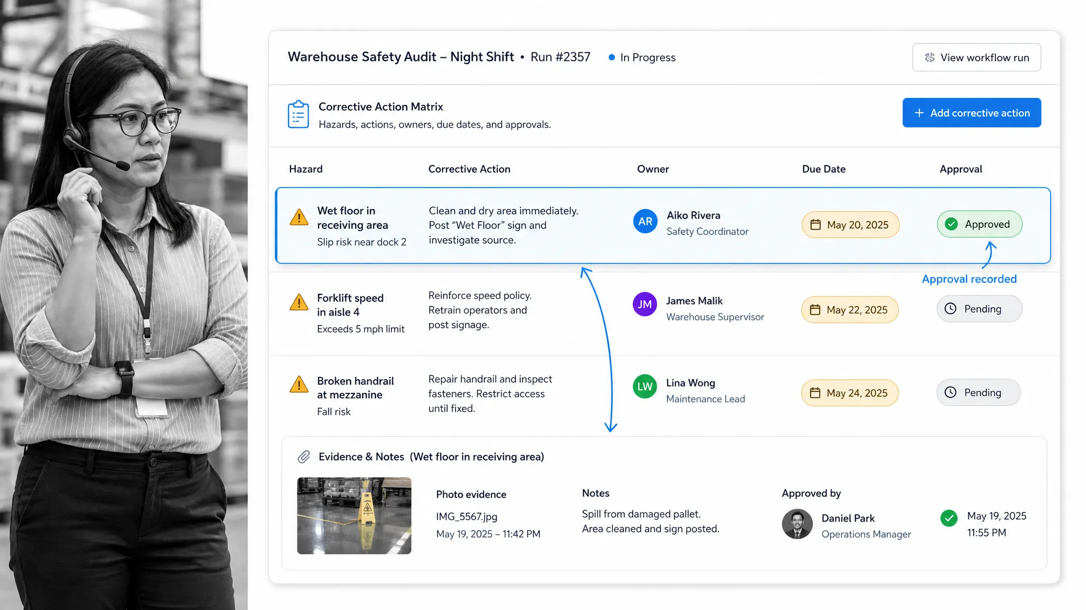Select Forklift speed in aisle 4 title

click(x=350, y=305)
